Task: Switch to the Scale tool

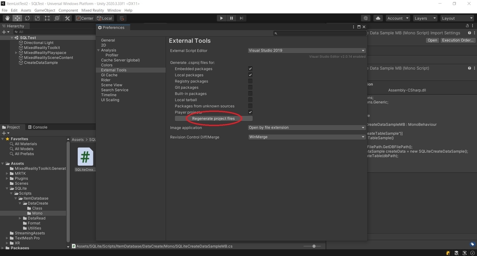Action: point(37,18)
